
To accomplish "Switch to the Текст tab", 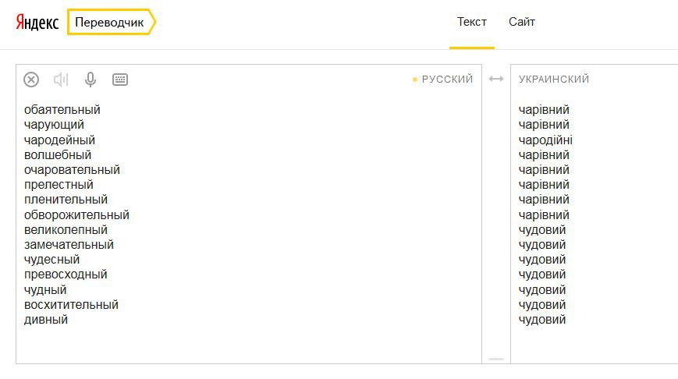I will pyautogui.click(x=472, y=22).
